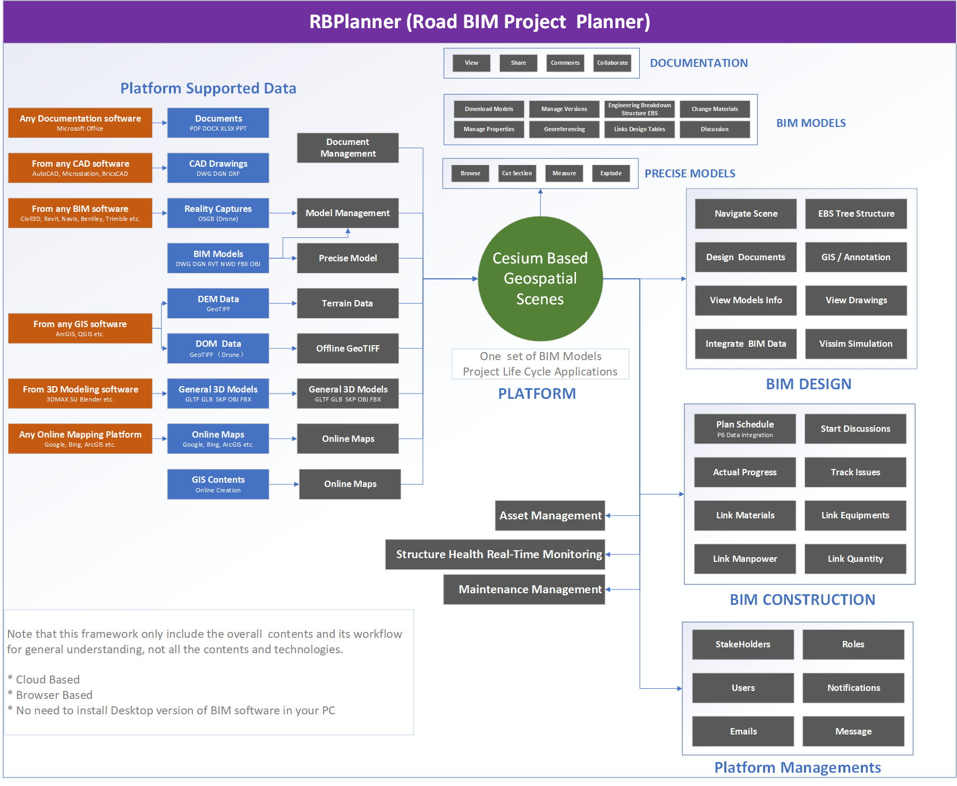Select Track Issues box

pos(856,472)
